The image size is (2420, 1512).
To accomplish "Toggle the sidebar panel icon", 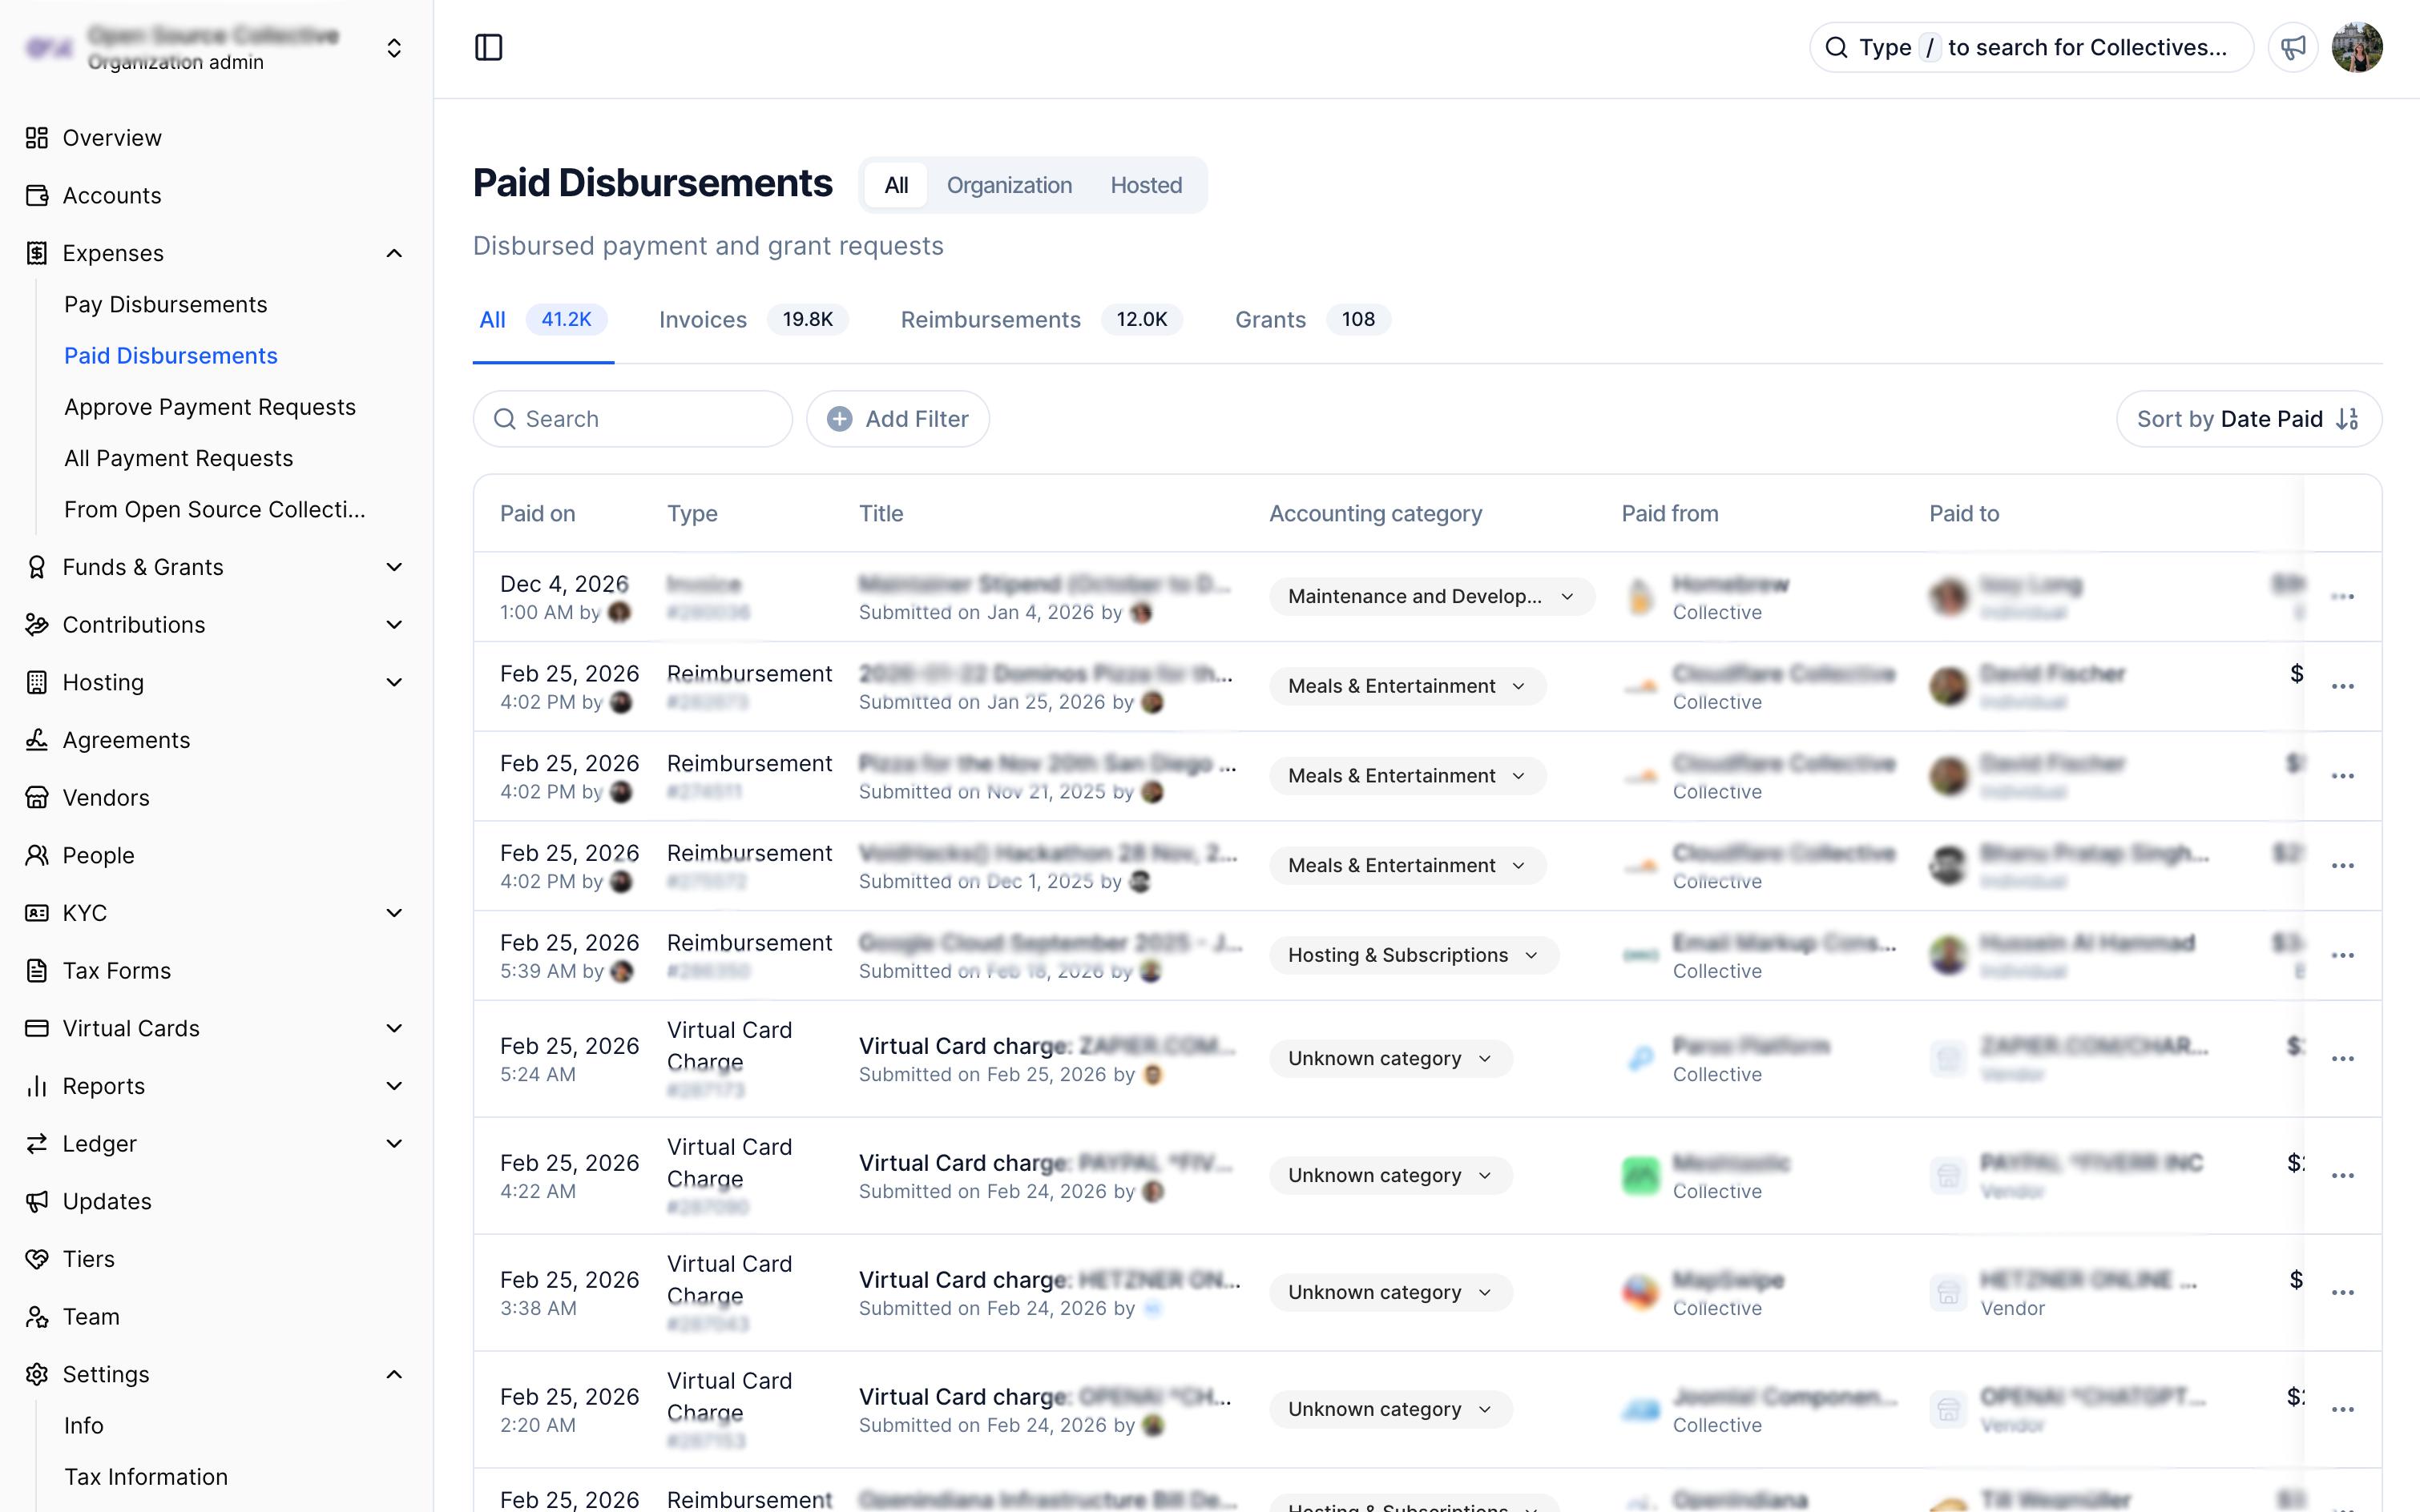I will click(x=488, y=47).
